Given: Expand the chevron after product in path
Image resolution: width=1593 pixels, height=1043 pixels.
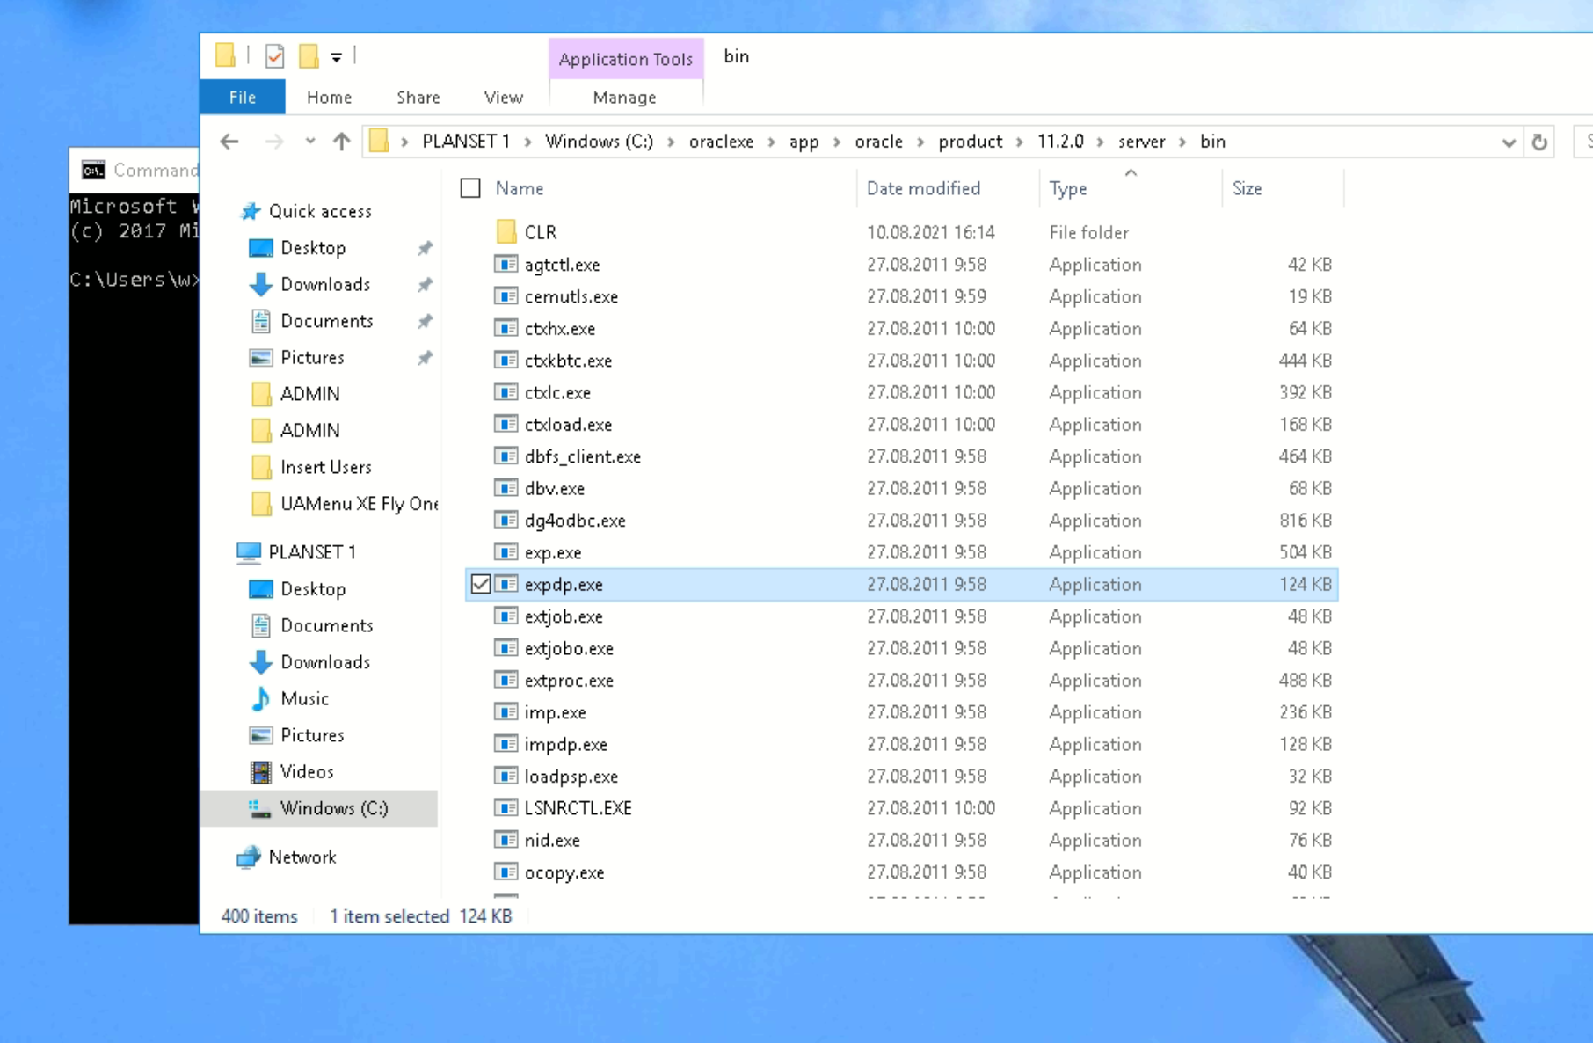Looking at the screenshot, I should [x=1021, y=142].
